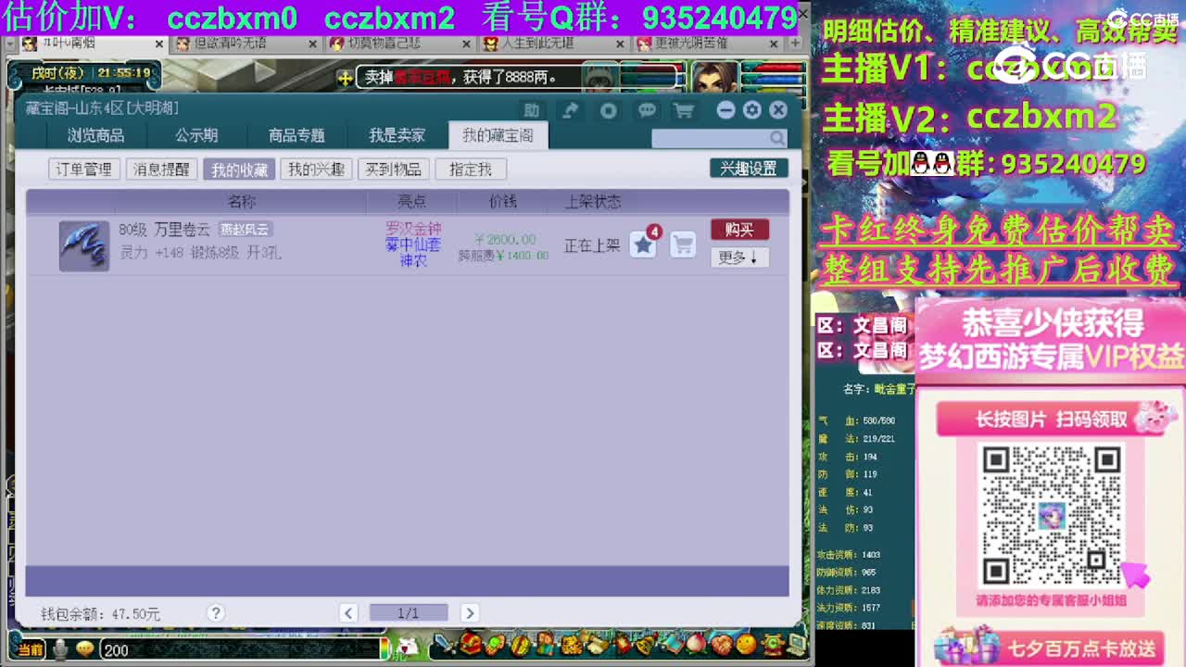Viewport: 1186px width, 667px height.
Task: Open 买到物品 section
Action: (393, 170)
